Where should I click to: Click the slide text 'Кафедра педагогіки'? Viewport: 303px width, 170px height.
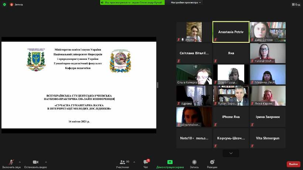(x=78, y=68)
